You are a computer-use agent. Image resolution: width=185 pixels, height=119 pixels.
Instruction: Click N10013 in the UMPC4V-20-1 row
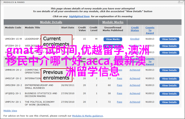tap(150, 102)
